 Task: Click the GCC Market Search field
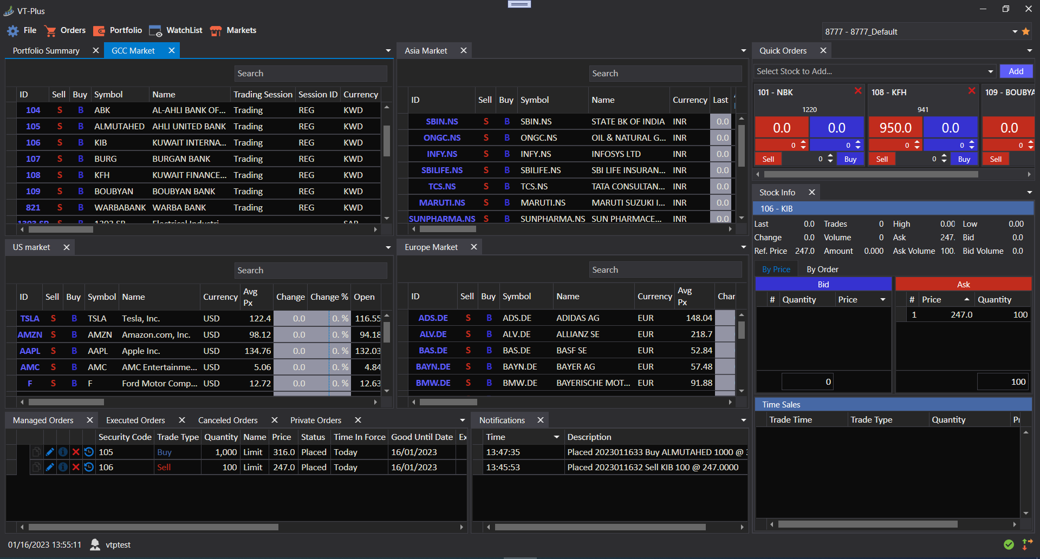click(310, 74)
